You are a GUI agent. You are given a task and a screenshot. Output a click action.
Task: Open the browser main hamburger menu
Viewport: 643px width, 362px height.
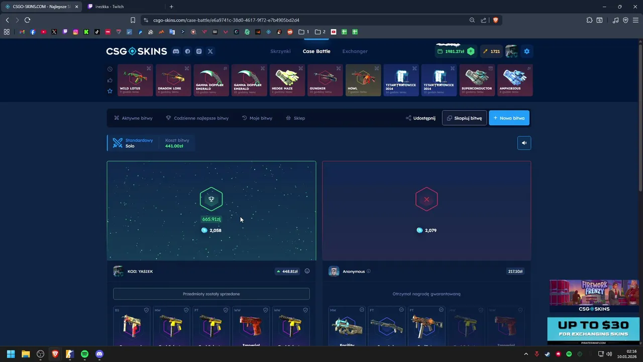tap(635, 20)
